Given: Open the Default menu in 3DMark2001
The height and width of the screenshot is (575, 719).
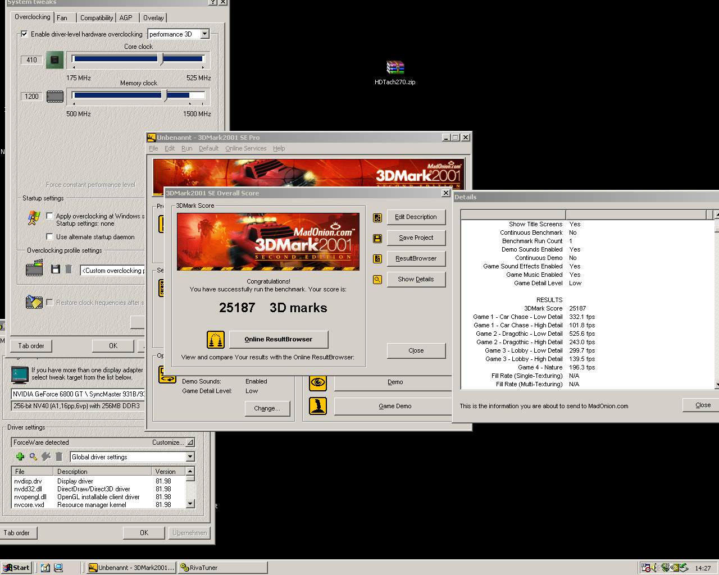Looking at the screenshot, I should point(208,148).
